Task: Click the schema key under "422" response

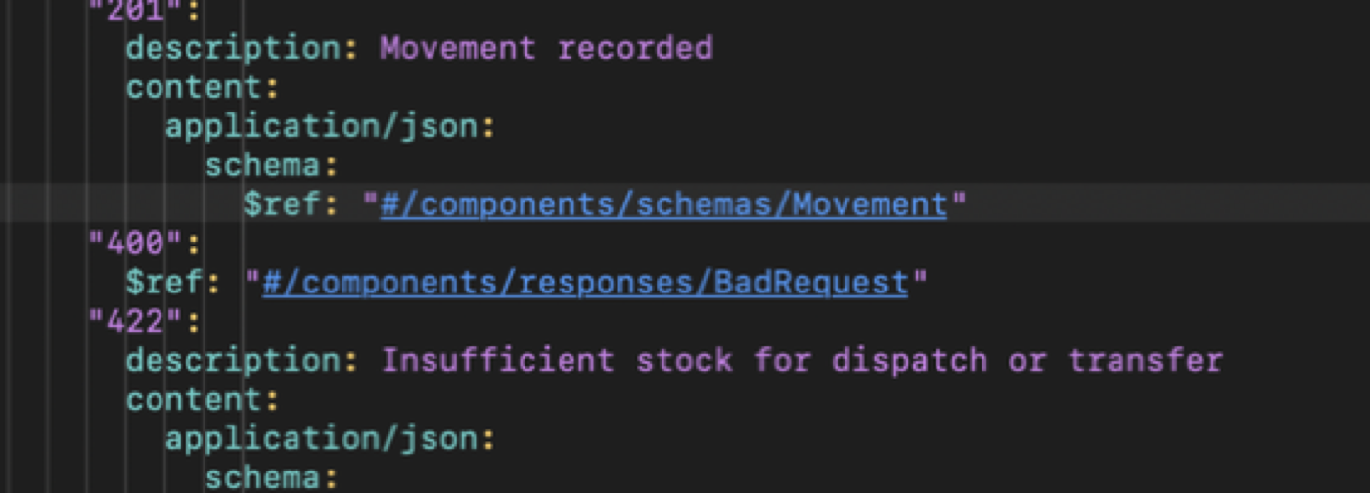Action: pos(262,479)
